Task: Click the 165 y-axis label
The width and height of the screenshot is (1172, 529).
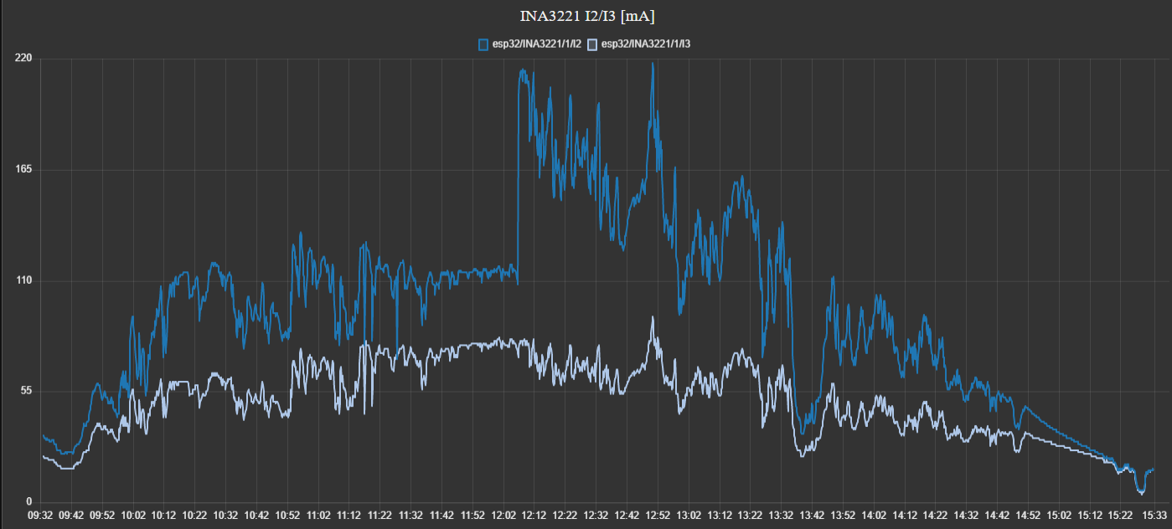Action: pyautogui.click(x=23, y=170)
